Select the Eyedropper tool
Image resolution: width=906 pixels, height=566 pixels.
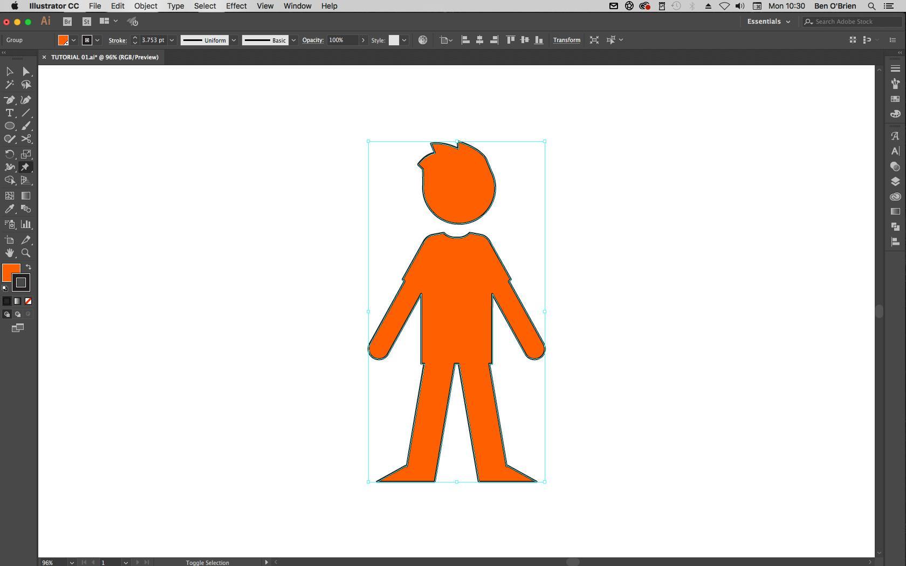(10, 209)
